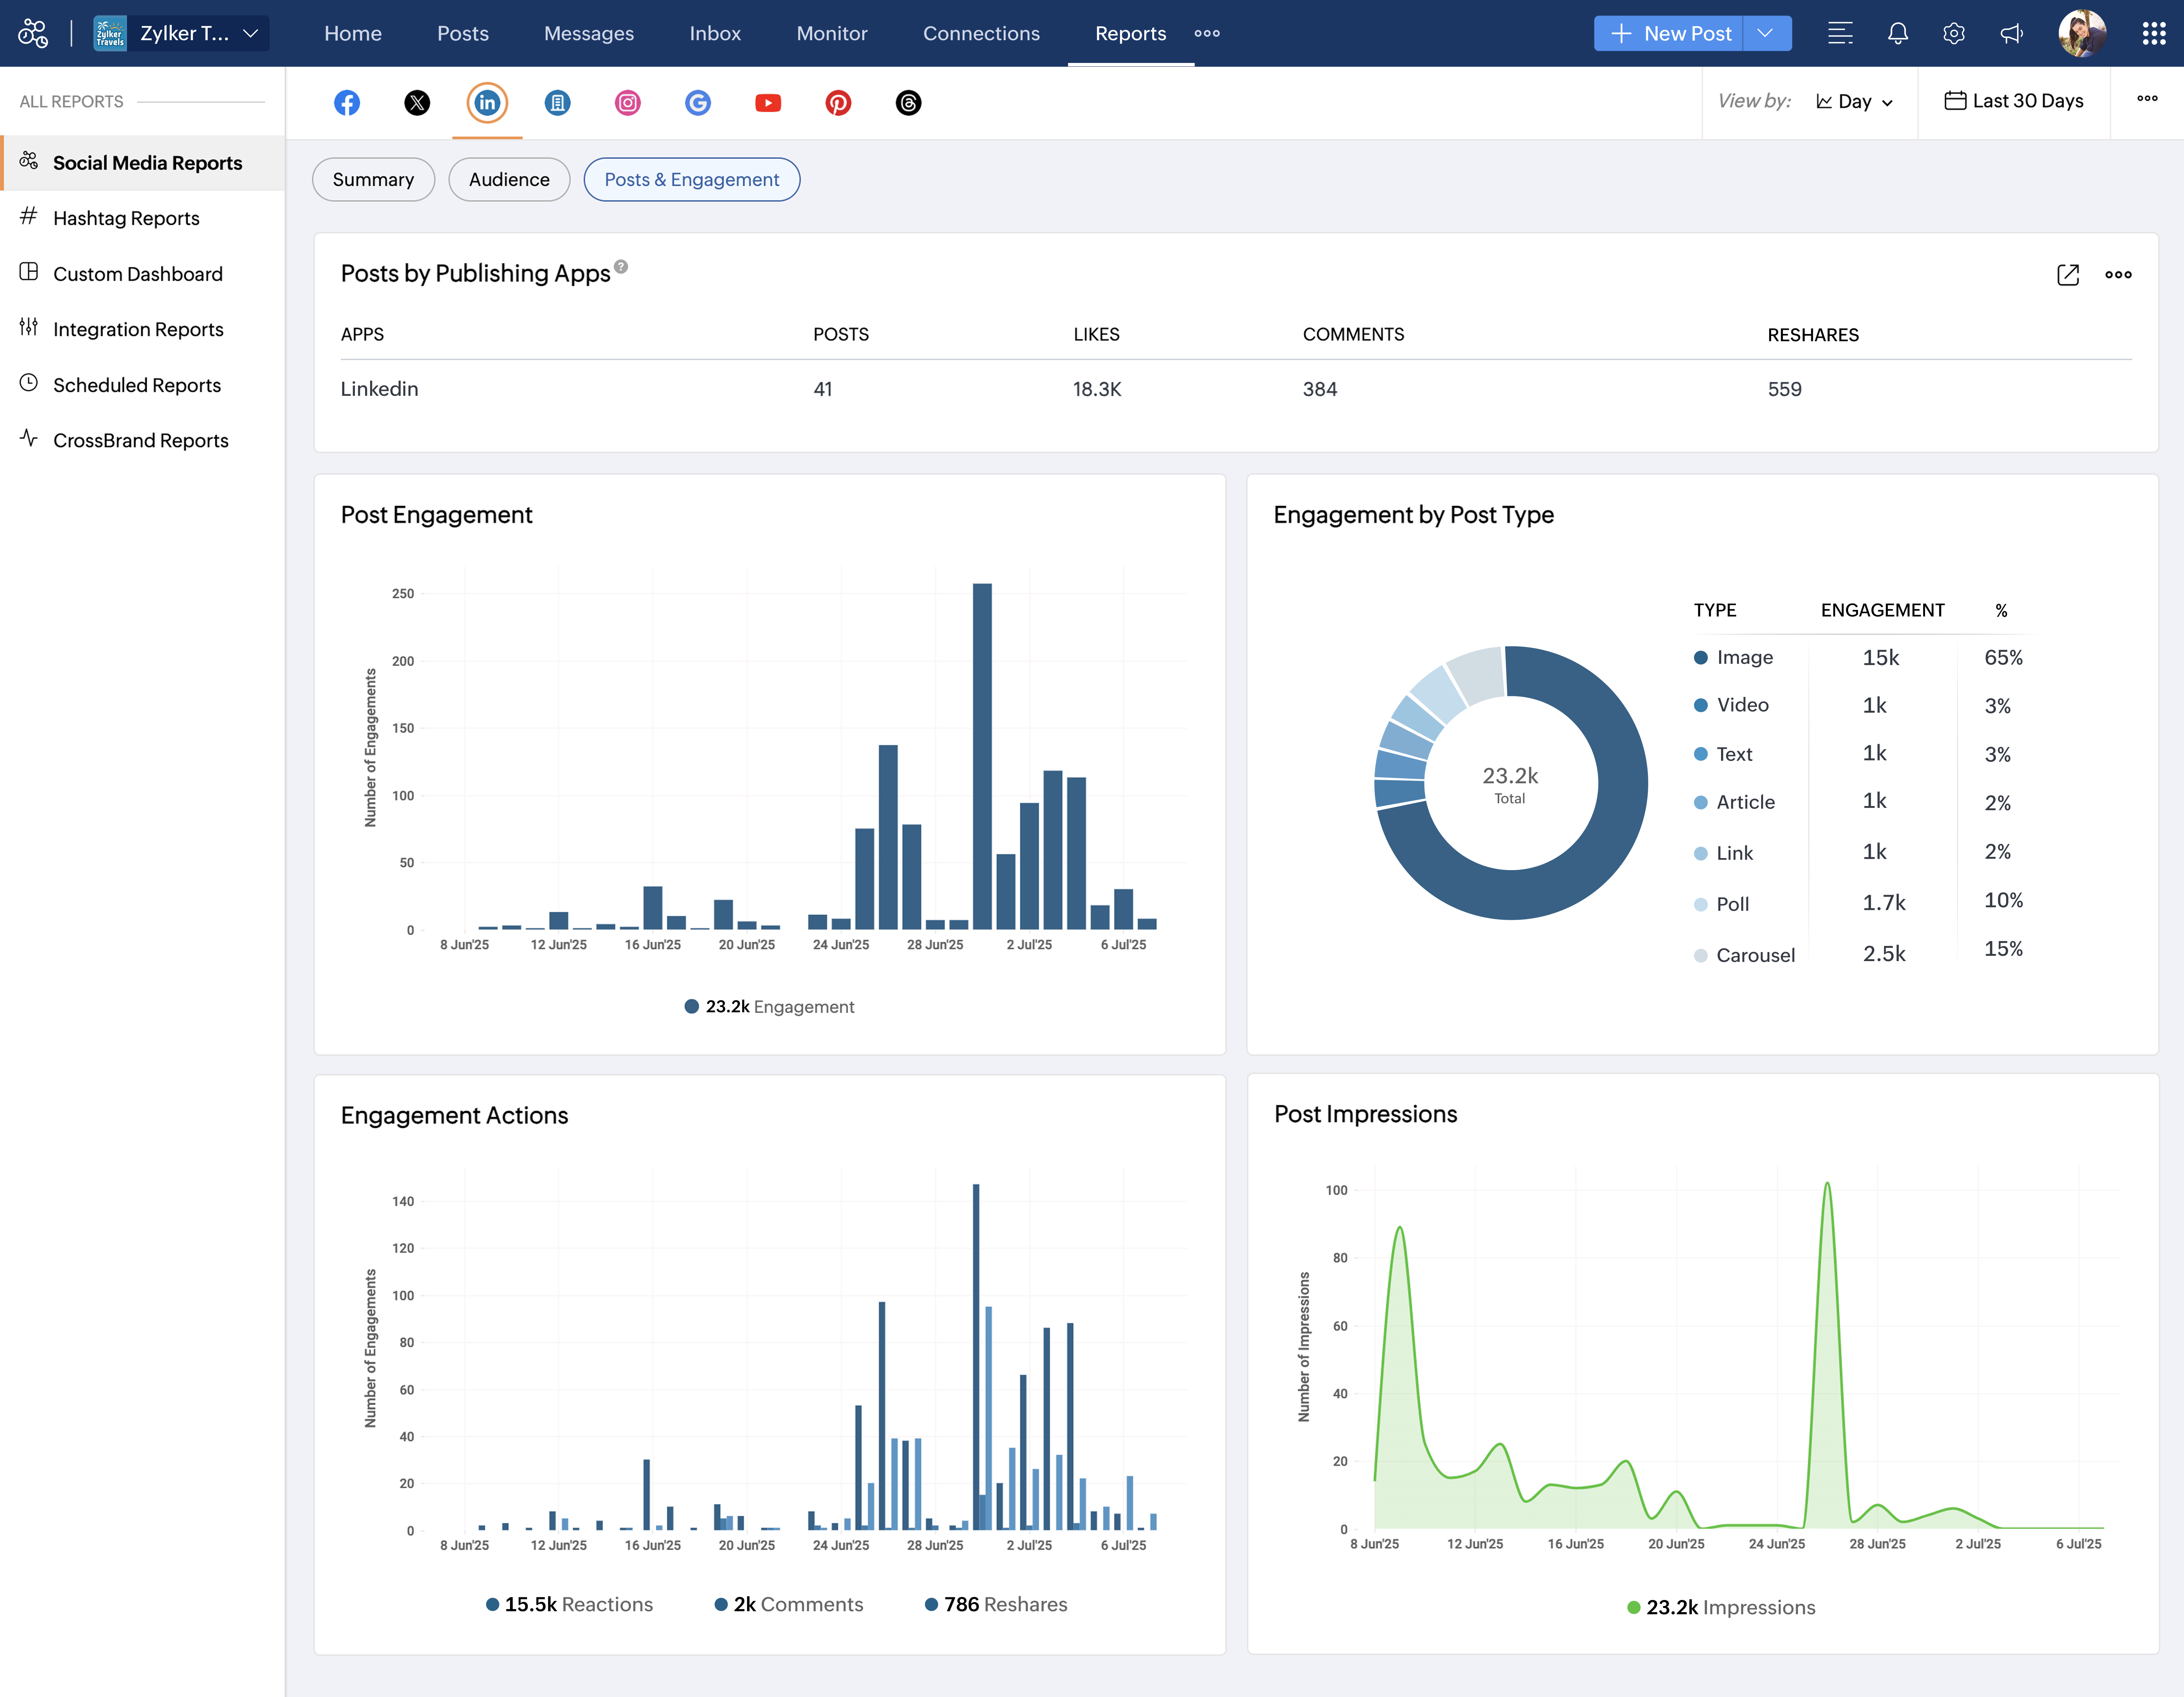Click the Poll type color dot
The height and width of the screenshot is (1697, 2184).
pyautogui.click(x=1700, y=905)
